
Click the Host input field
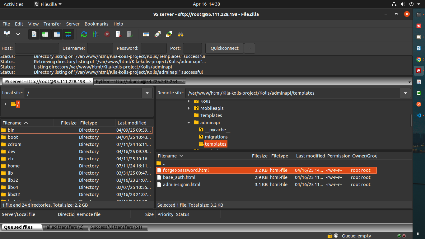click(37, 48)
